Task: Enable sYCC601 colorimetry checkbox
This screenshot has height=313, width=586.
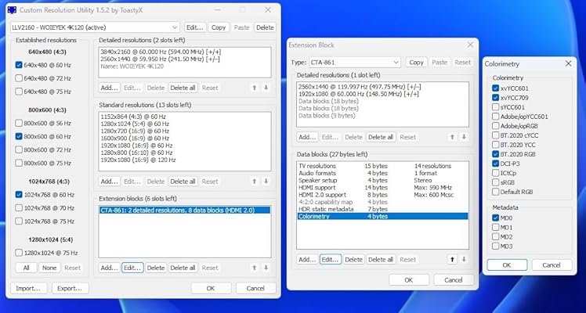Action: tap(496, 107)
